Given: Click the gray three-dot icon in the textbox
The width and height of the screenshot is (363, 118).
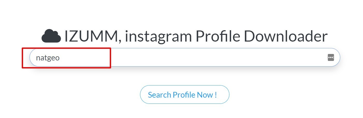Looking at the screenshot, I should (x=331, y=58).
